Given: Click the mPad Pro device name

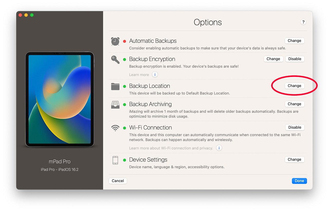Looking at the screenshot, I should point(60,162).
